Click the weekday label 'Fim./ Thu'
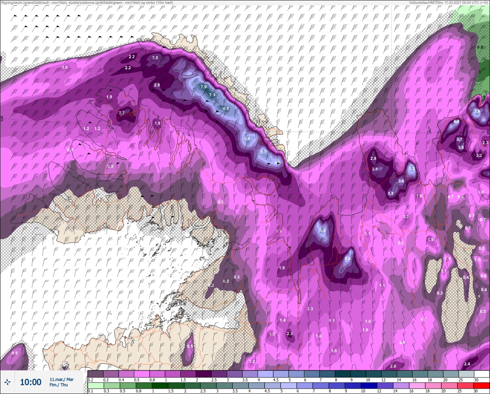 tap(59, 385)
